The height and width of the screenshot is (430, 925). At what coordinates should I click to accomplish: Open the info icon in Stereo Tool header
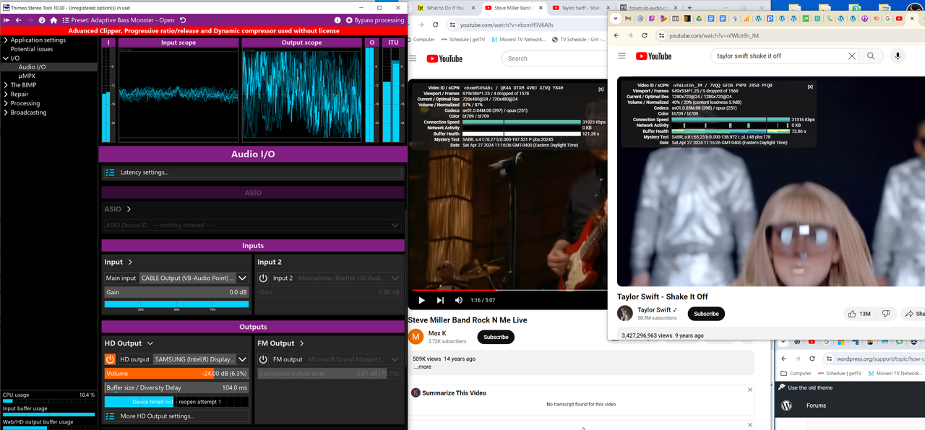tap(338, 20)
